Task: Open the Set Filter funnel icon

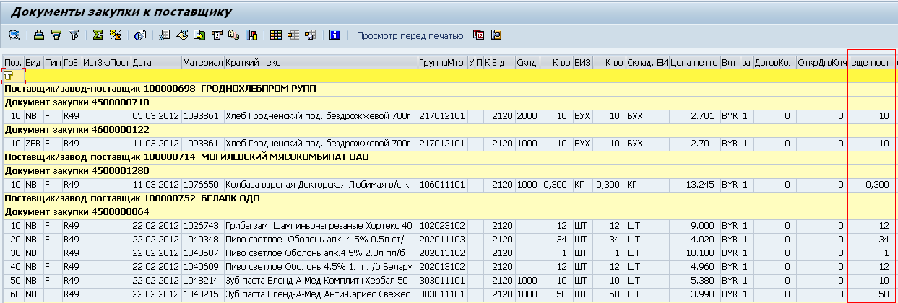Action: (x=73, y=35)
